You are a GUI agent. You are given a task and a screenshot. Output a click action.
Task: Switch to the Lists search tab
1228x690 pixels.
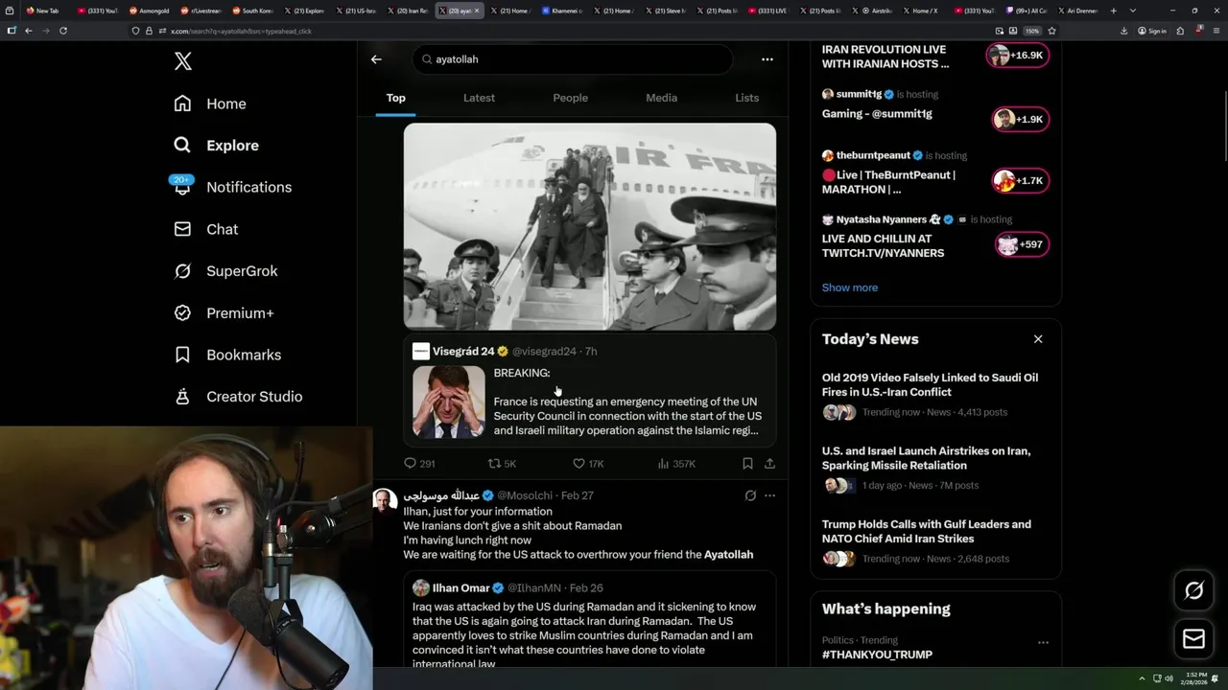click(746, 98)
